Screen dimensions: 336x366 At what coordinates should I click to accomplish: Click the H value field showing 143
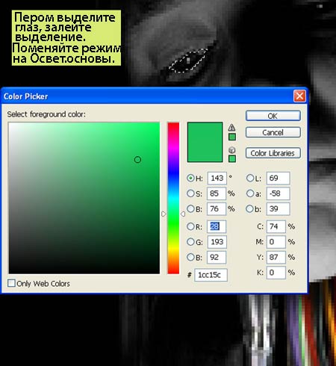217,178
